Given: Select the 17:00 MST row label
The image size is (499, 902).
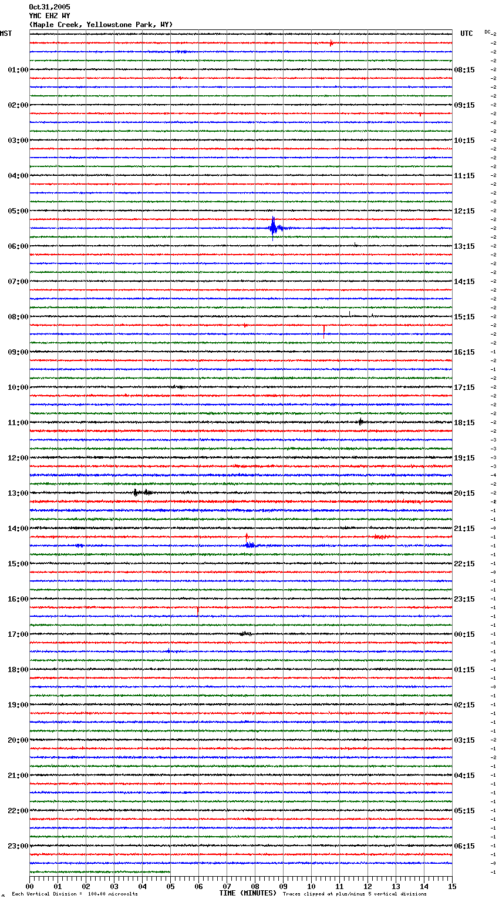Looking at the screenshot, I should [x=18, y=634].
